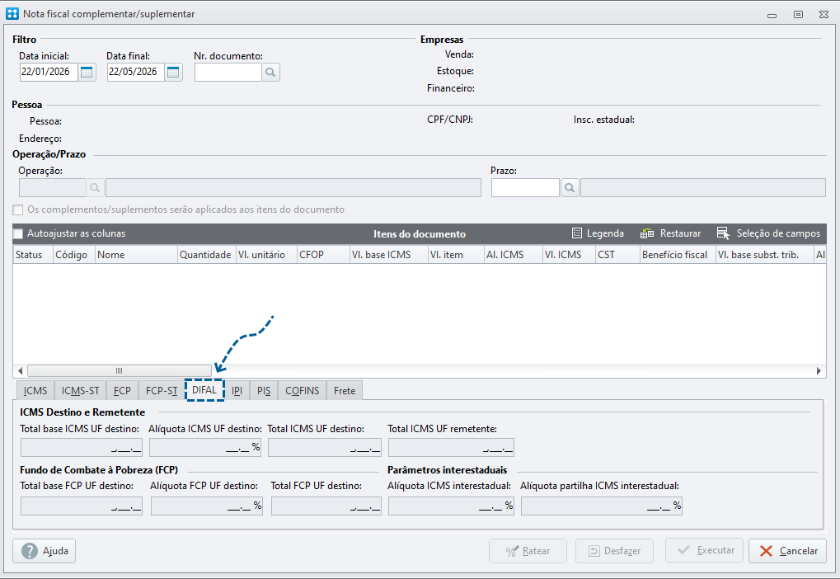Click the Total ICMS UF destino field
840x579 pixels.
(x=325, y=447)
